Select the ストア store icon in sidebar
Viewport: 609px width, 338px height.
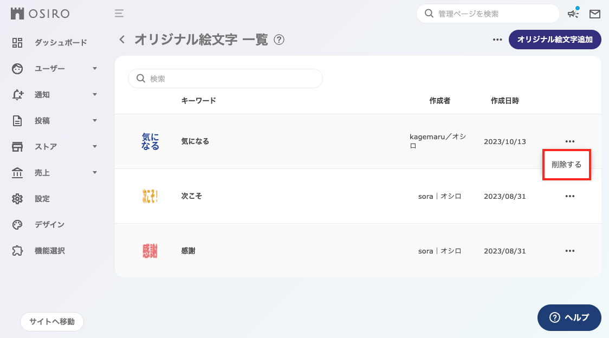[17, 146]
